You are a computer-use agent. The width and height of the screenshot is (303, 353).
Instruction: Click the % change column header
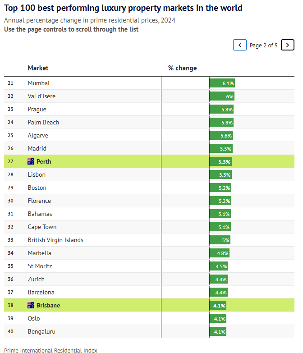tap(182, 68)
